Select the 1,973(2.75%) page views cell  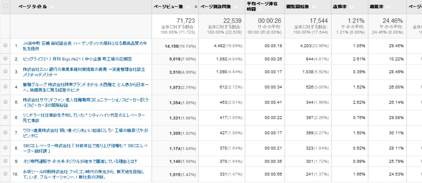[183, 88]
